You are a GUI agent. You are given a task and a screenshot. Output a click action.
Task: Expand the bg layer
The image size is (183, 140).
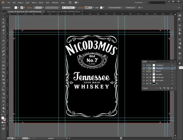click(151, 84)
